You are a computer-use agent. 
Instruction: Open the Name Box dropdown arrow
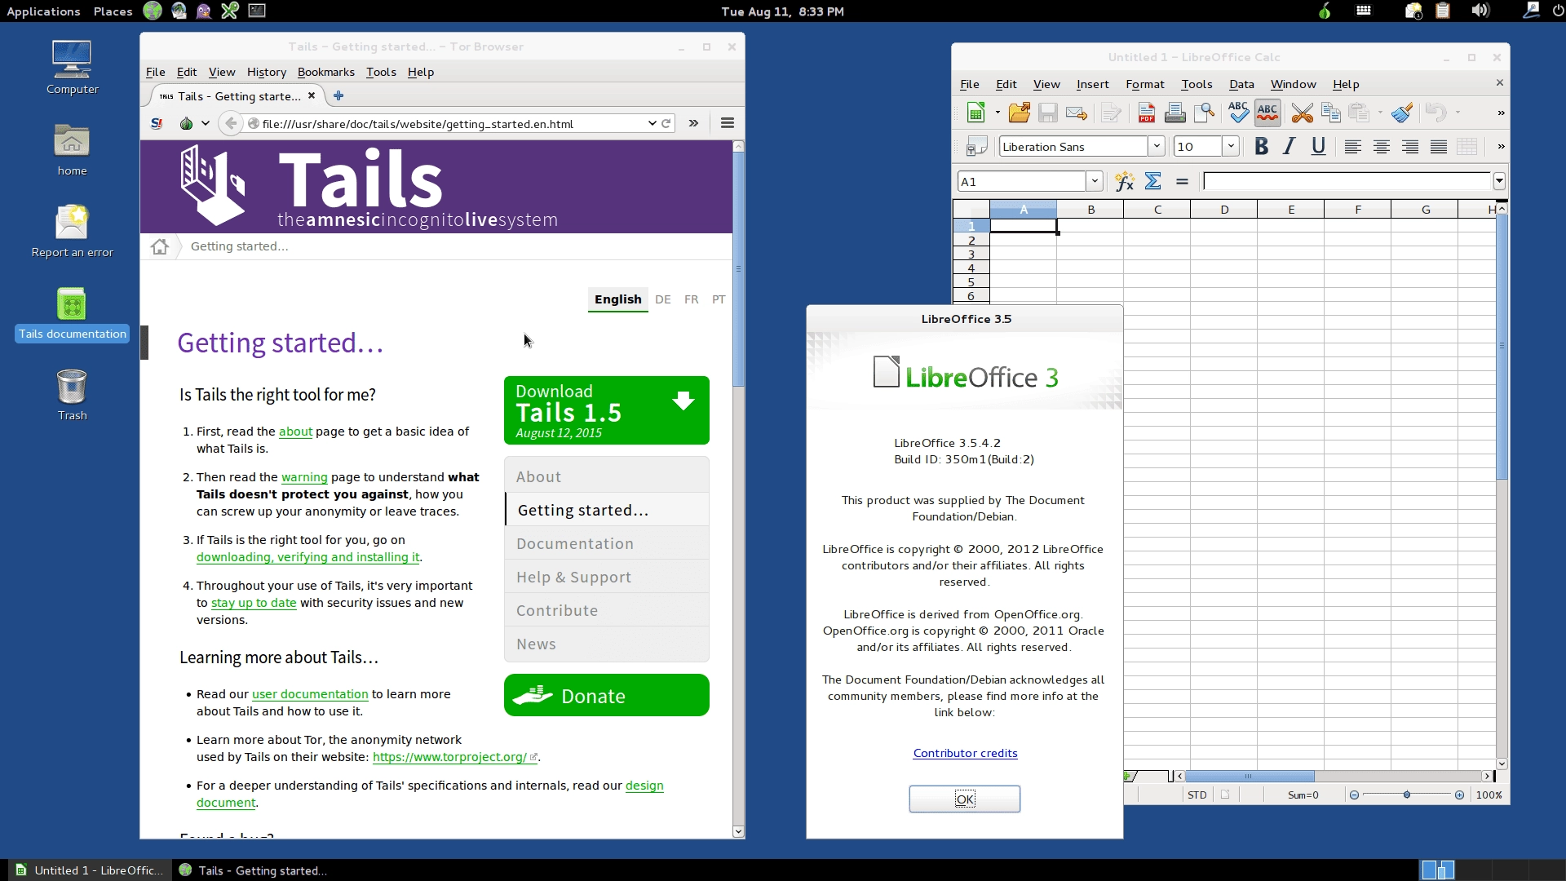click(x=1095, y=181)
